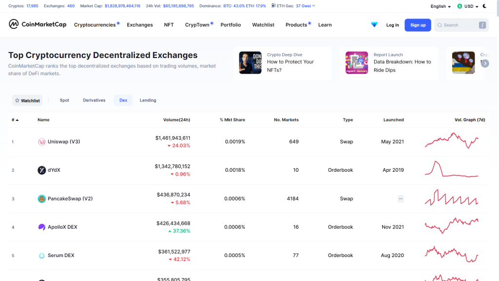Click the Market Cap value link
Image resolution: width=499 pixels, height=281 pixels.
(122, 6)
